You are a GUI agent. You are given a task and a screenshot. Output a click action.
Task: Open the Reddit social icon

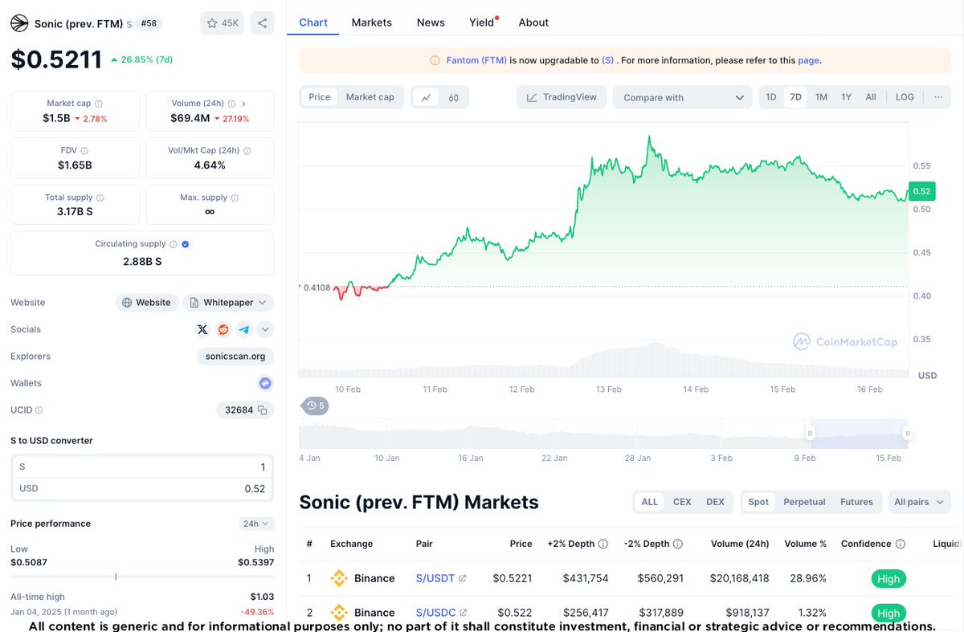click(223, 329)
